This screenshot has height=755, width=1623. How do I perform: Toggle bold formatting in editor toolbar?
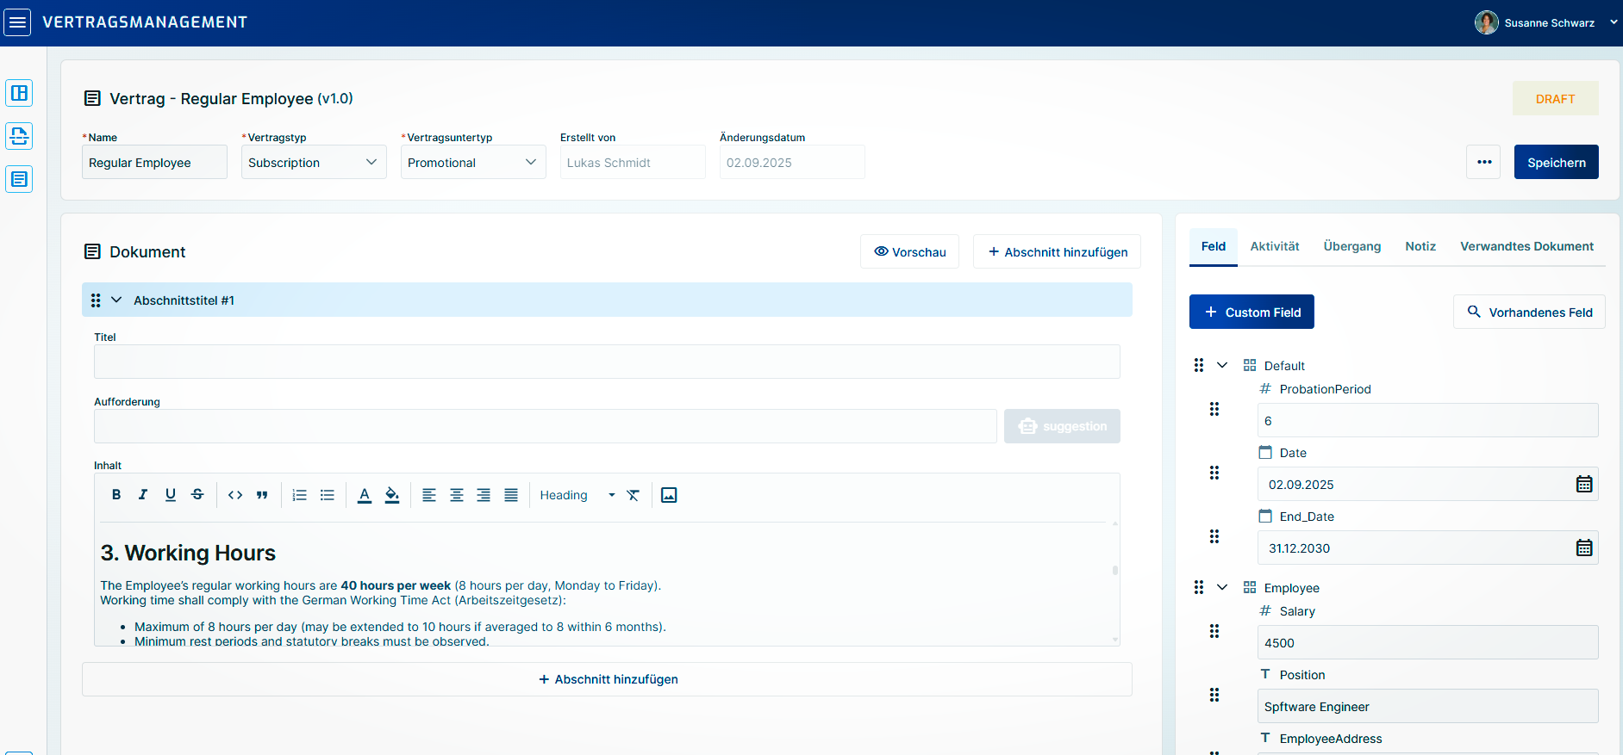(x=116, y=495)
